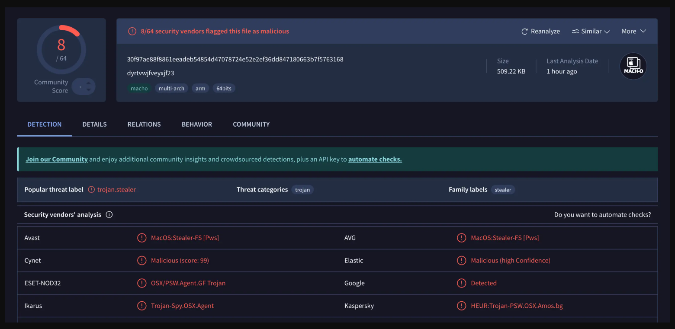Click the Join our Community link
675x329 pixels.
coord(56,159)
